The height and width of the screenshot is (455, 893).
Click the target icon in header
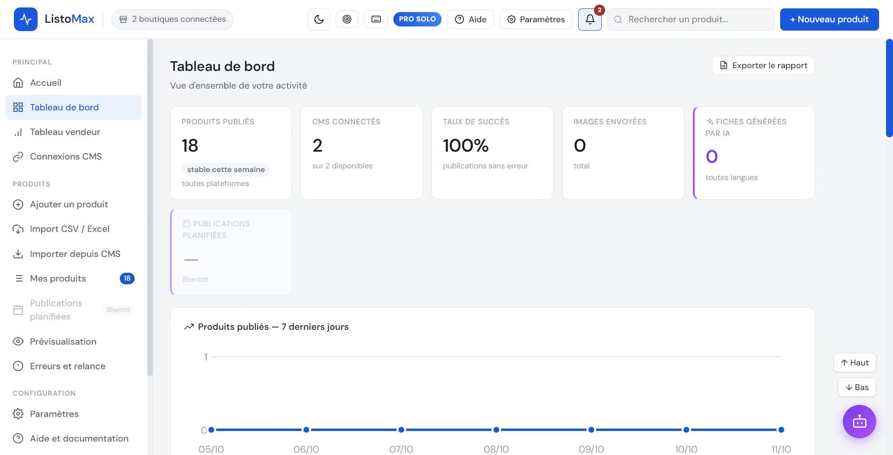coord(347,19)
